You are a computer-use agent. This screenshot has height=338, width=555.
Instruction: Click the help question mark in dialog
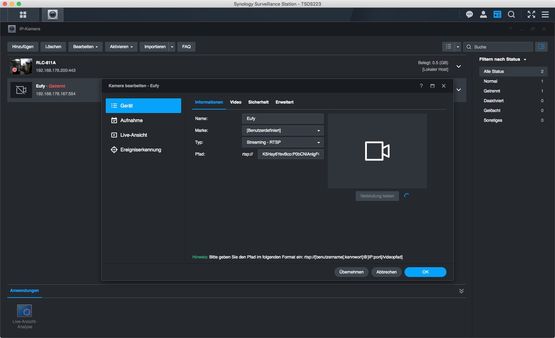pyautogui.click(x=421, y=86)
